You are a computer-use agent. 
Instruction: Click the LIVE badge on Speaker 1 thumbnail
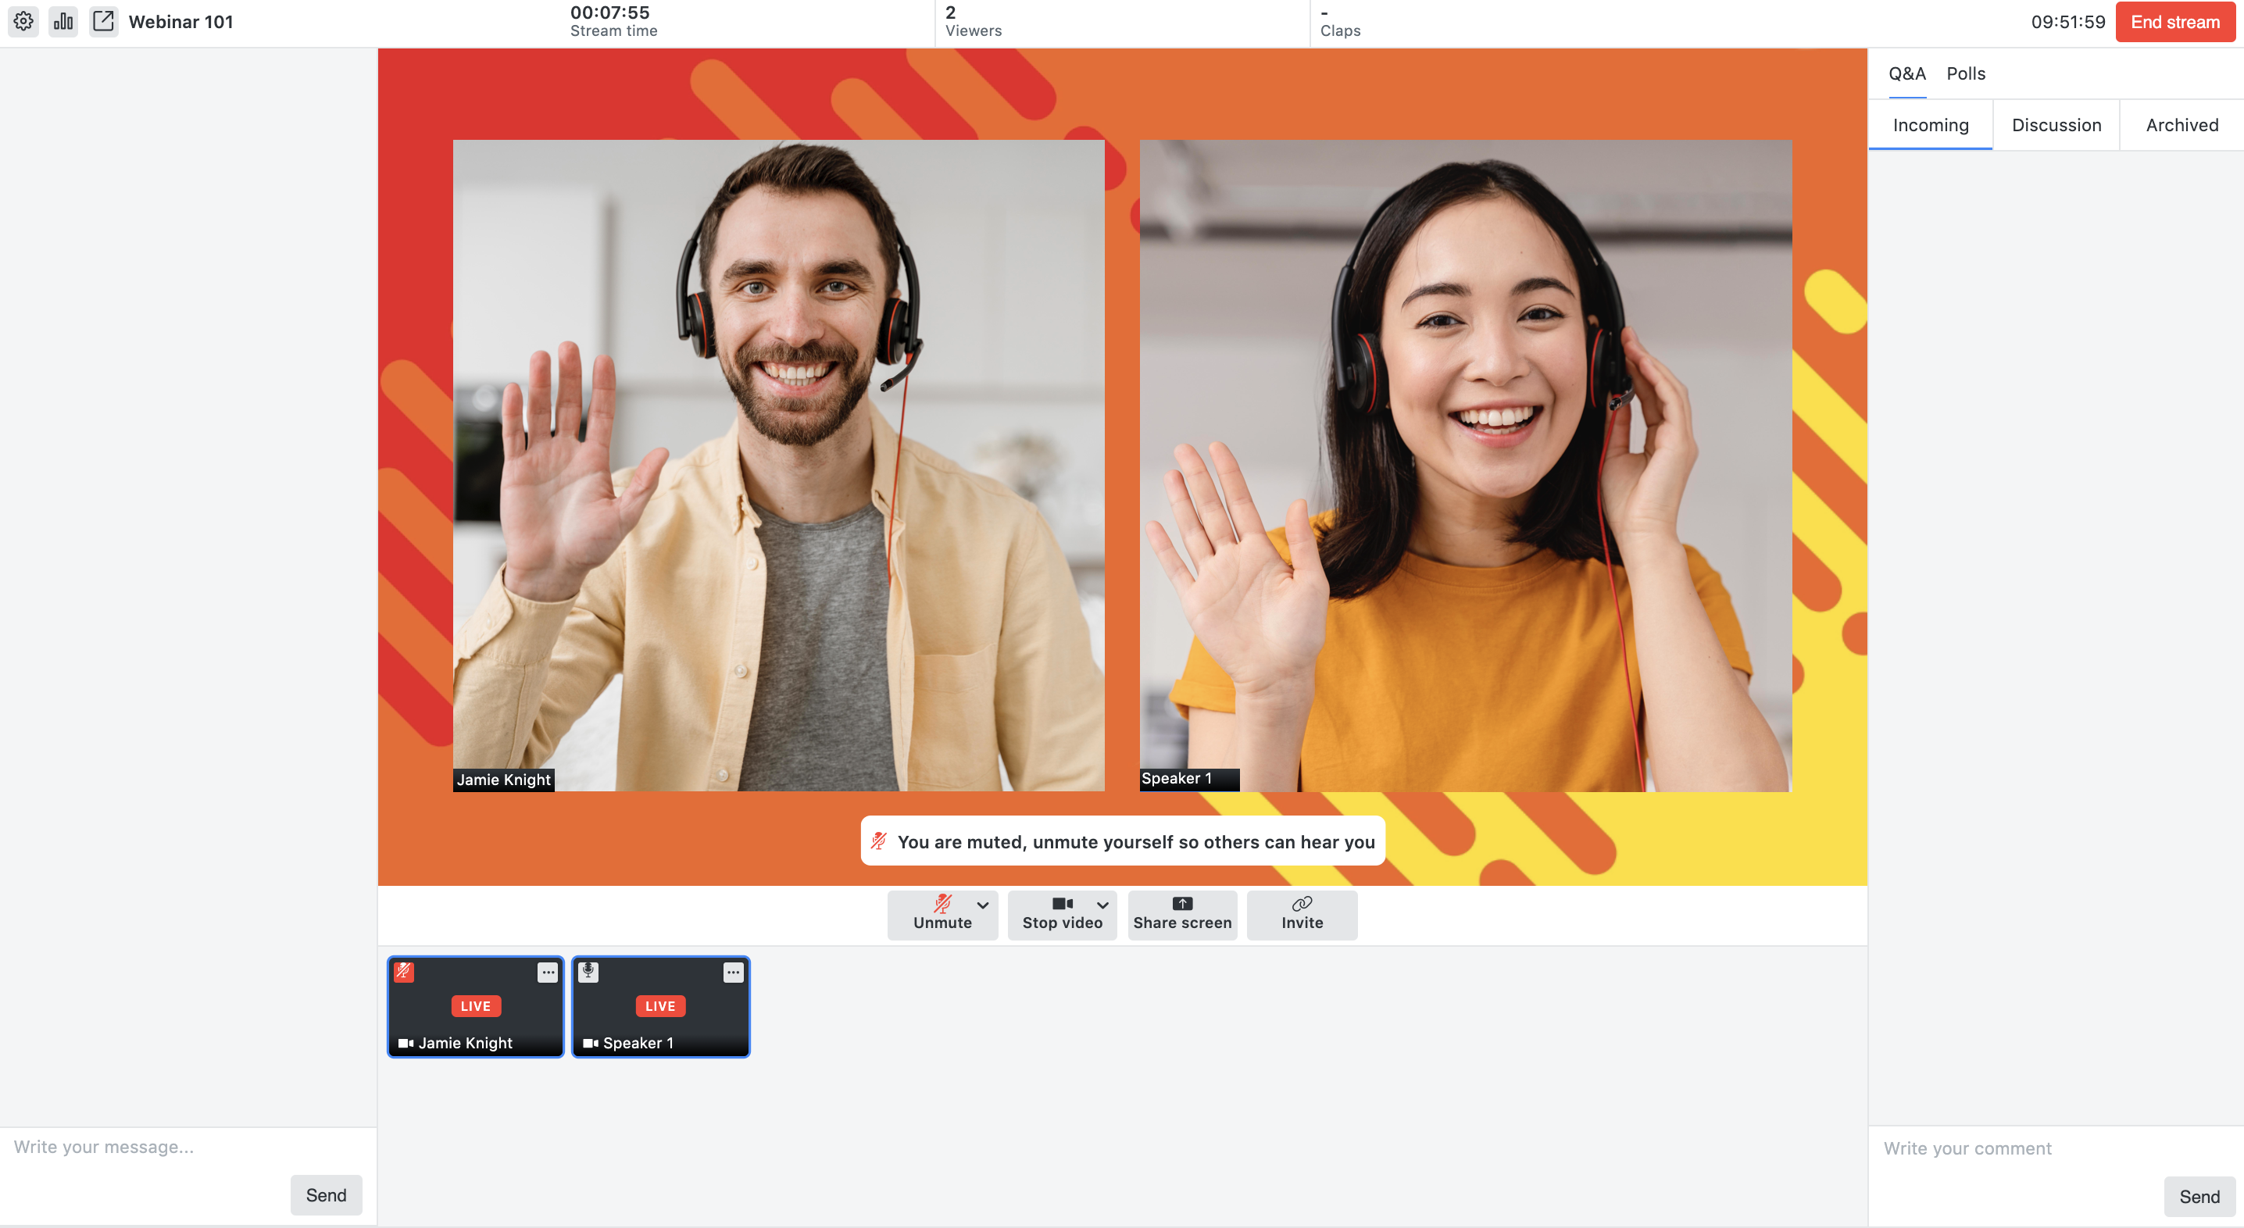coord(660,1006)
